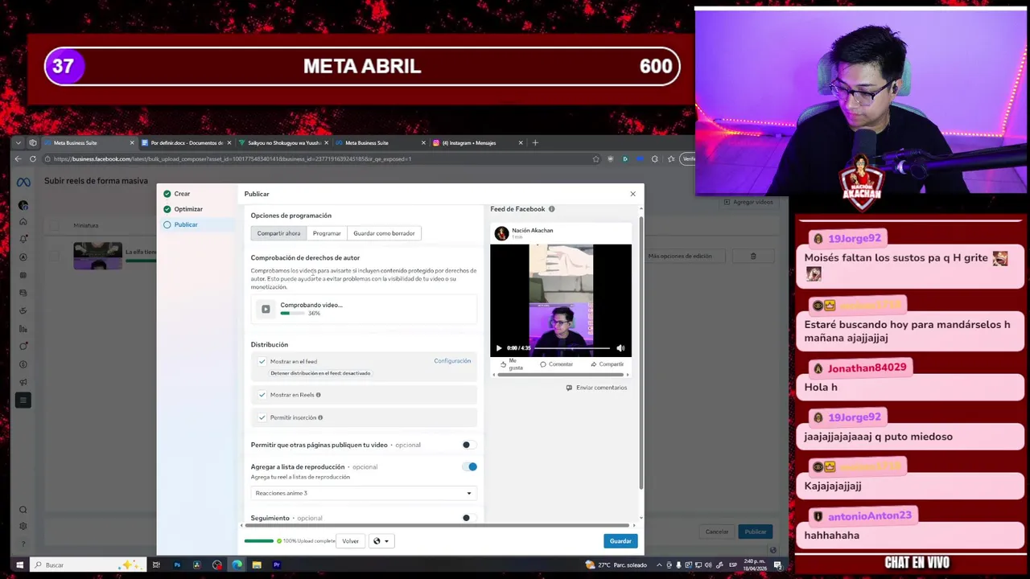Screen dimensions: 1030x579
Task: Click the info icon beside Feed de Facebook
Action: tap(551, 209)
